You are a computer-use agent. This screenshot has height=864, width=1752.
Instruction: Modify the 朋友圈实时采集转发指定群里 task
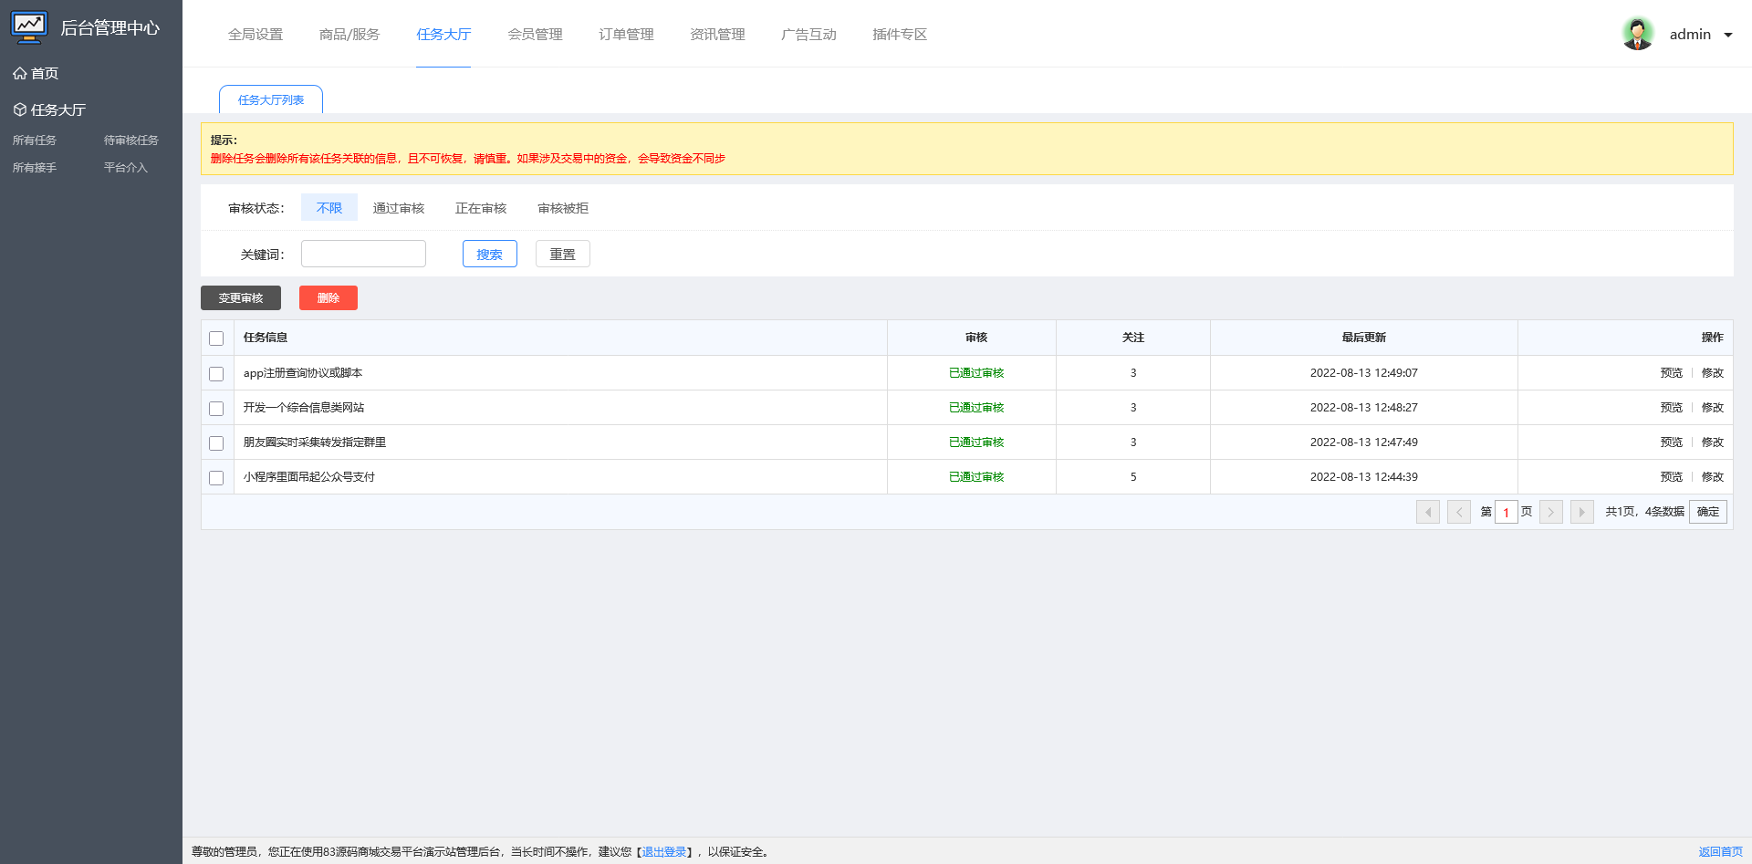(x=1713, y=442)
